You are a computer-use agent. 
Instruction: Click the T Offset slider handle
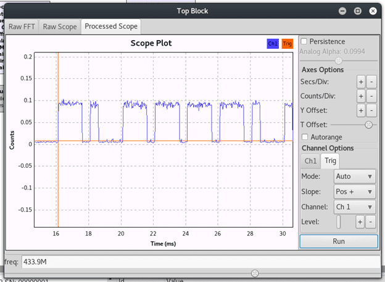coord(368,125)
